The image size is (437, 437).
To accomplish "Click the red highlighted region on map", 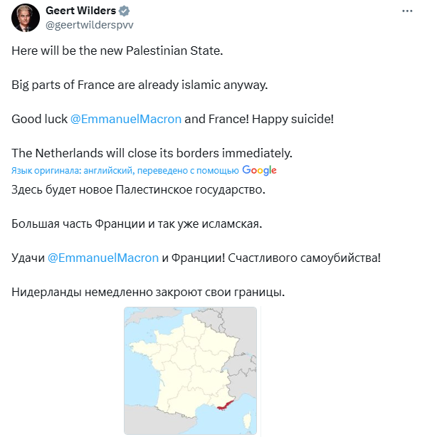I will point(225,405).
